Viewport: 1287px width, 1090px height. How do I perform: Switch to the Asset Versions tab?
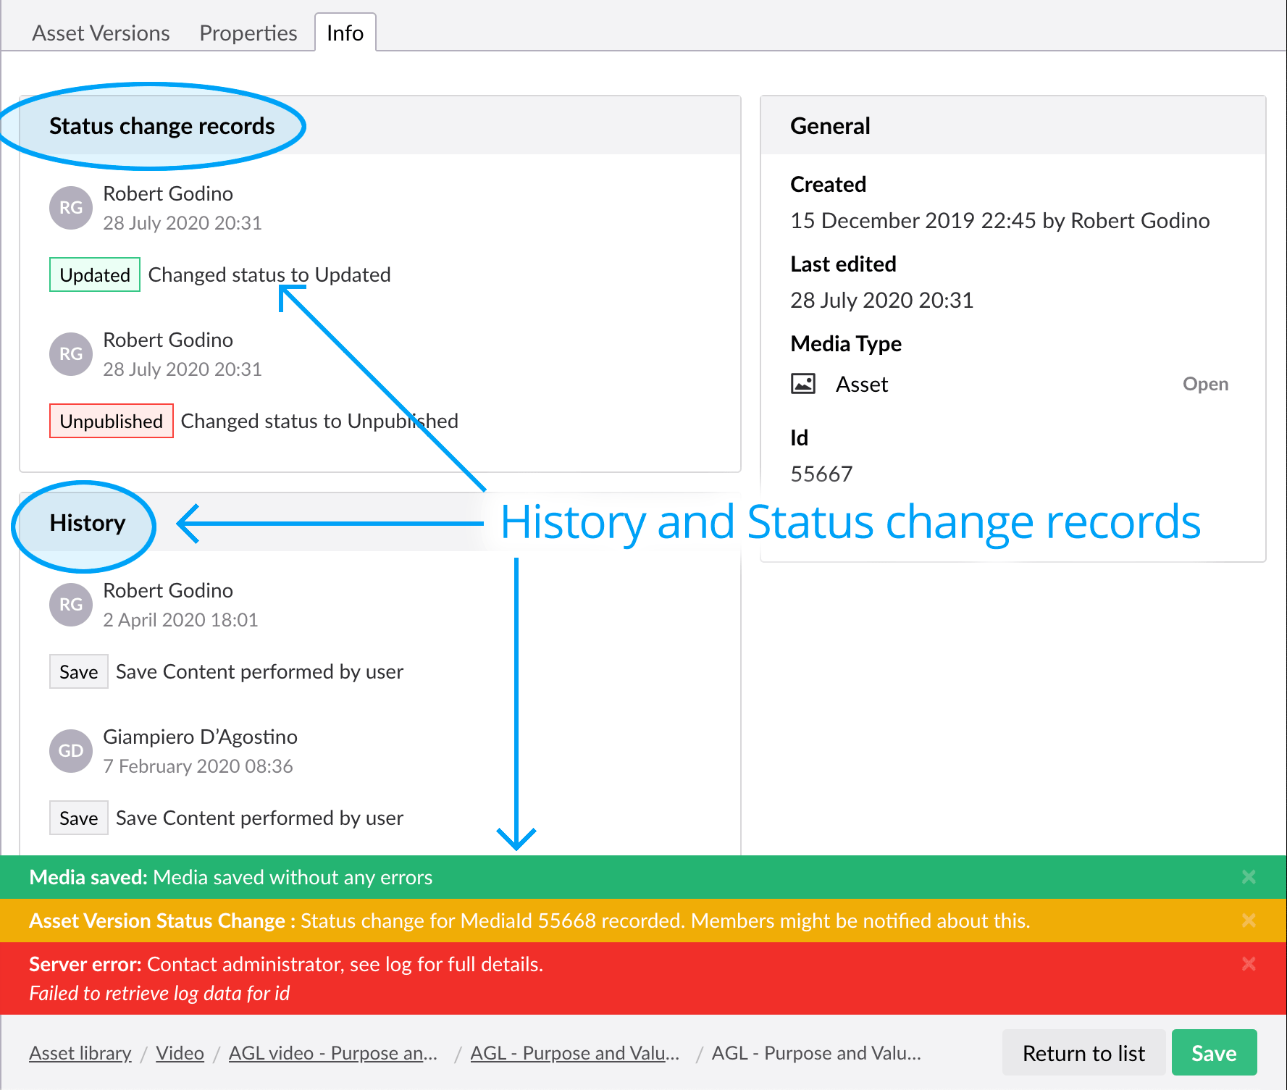[x=101, y=33]
